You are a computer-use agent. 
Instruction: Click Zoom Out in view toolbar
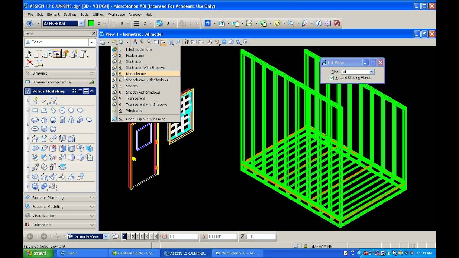coord(149,42)
